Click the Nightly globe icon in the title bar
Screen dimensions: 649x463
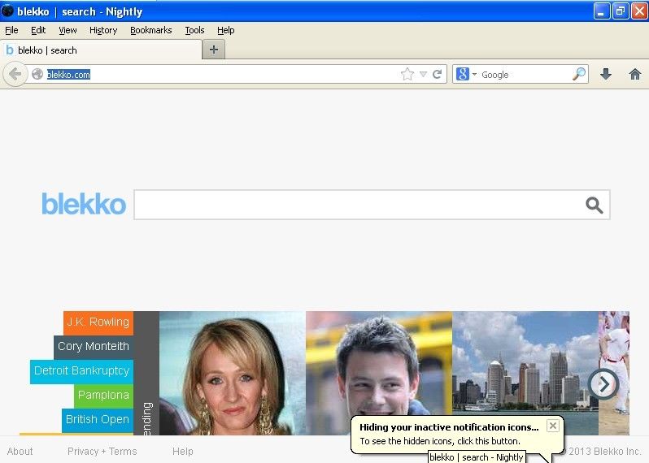[7, 11]
